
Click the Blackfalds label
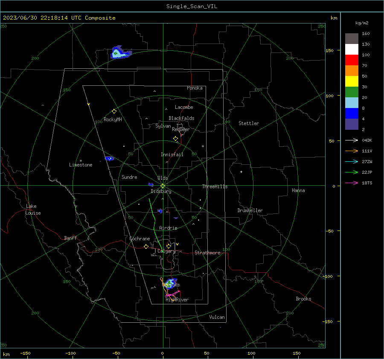coord(181,118)
